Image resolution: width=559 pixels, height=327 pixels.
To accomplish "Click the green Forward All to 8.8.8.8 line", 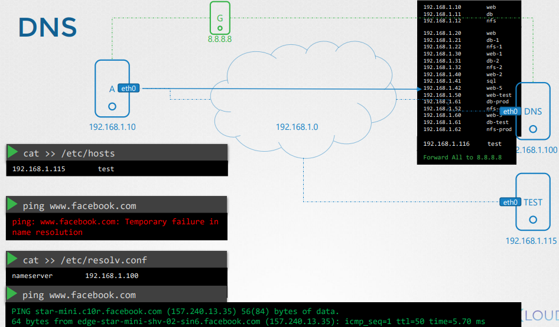I will (463, 158).
